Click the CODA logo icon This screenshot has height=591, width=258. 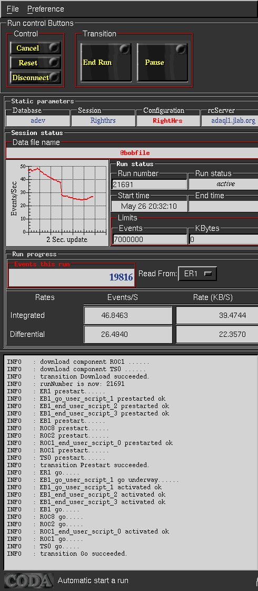pos(28,580)
